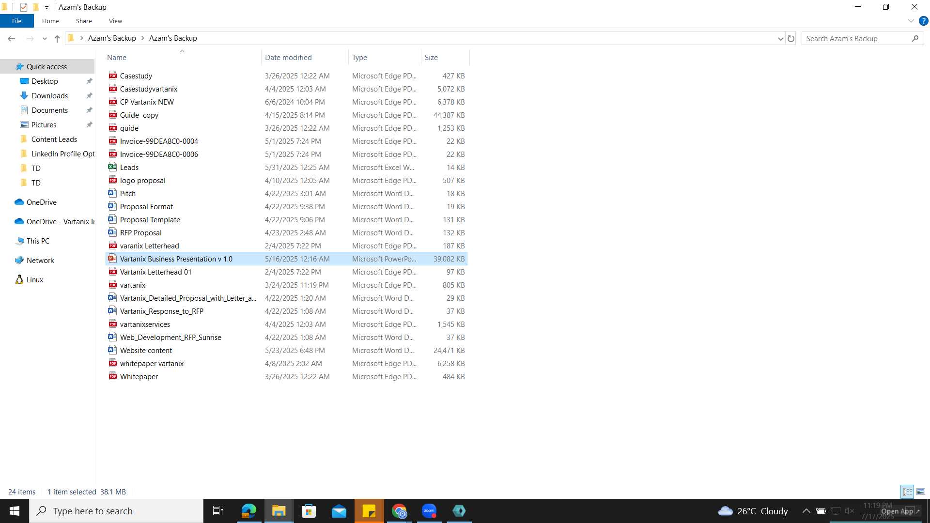Screen dimensions: 930x523
Task: Switch to Large icons view layout
Action: [x=921, y=492]
